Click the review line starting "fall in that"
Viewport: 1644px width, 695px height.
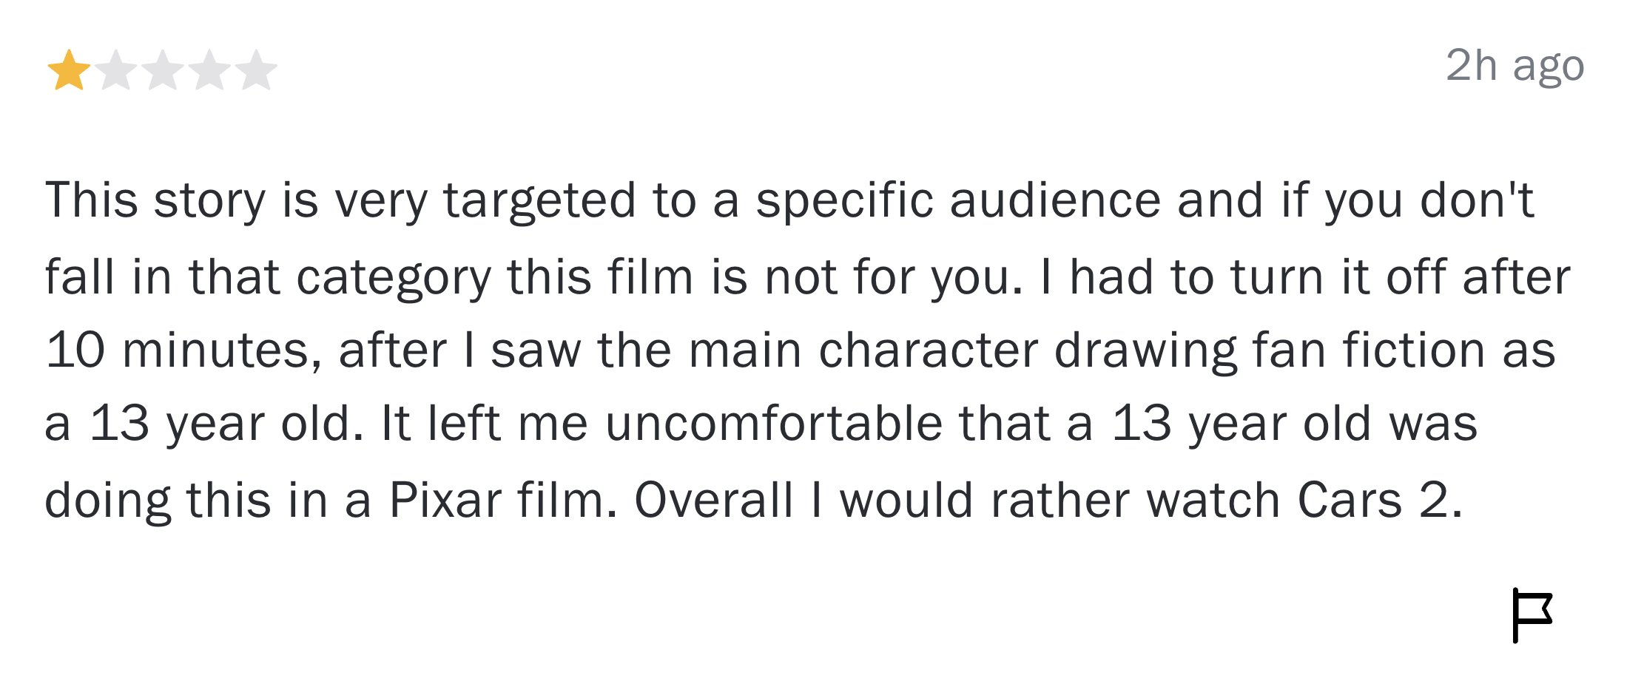pos(807,278)
